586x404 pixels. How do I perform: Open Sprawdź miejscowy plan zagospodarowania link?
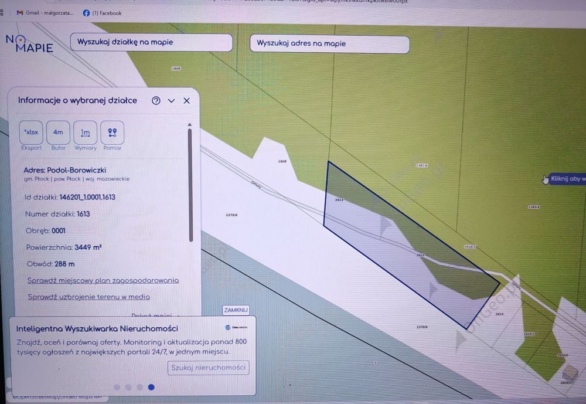pos(103,280)
